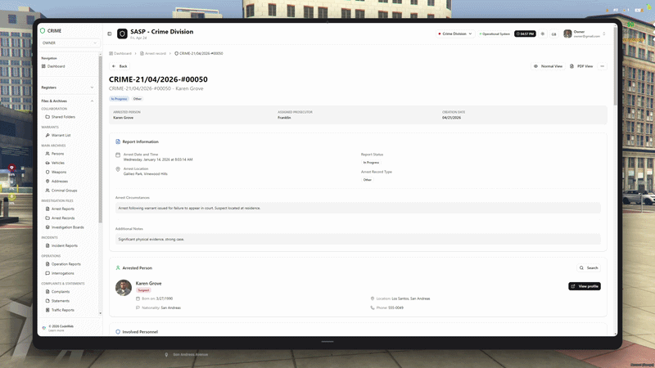Click the 04:57 PM clock badge
This screenshot has width=655, height=368.
pos(525,34)
